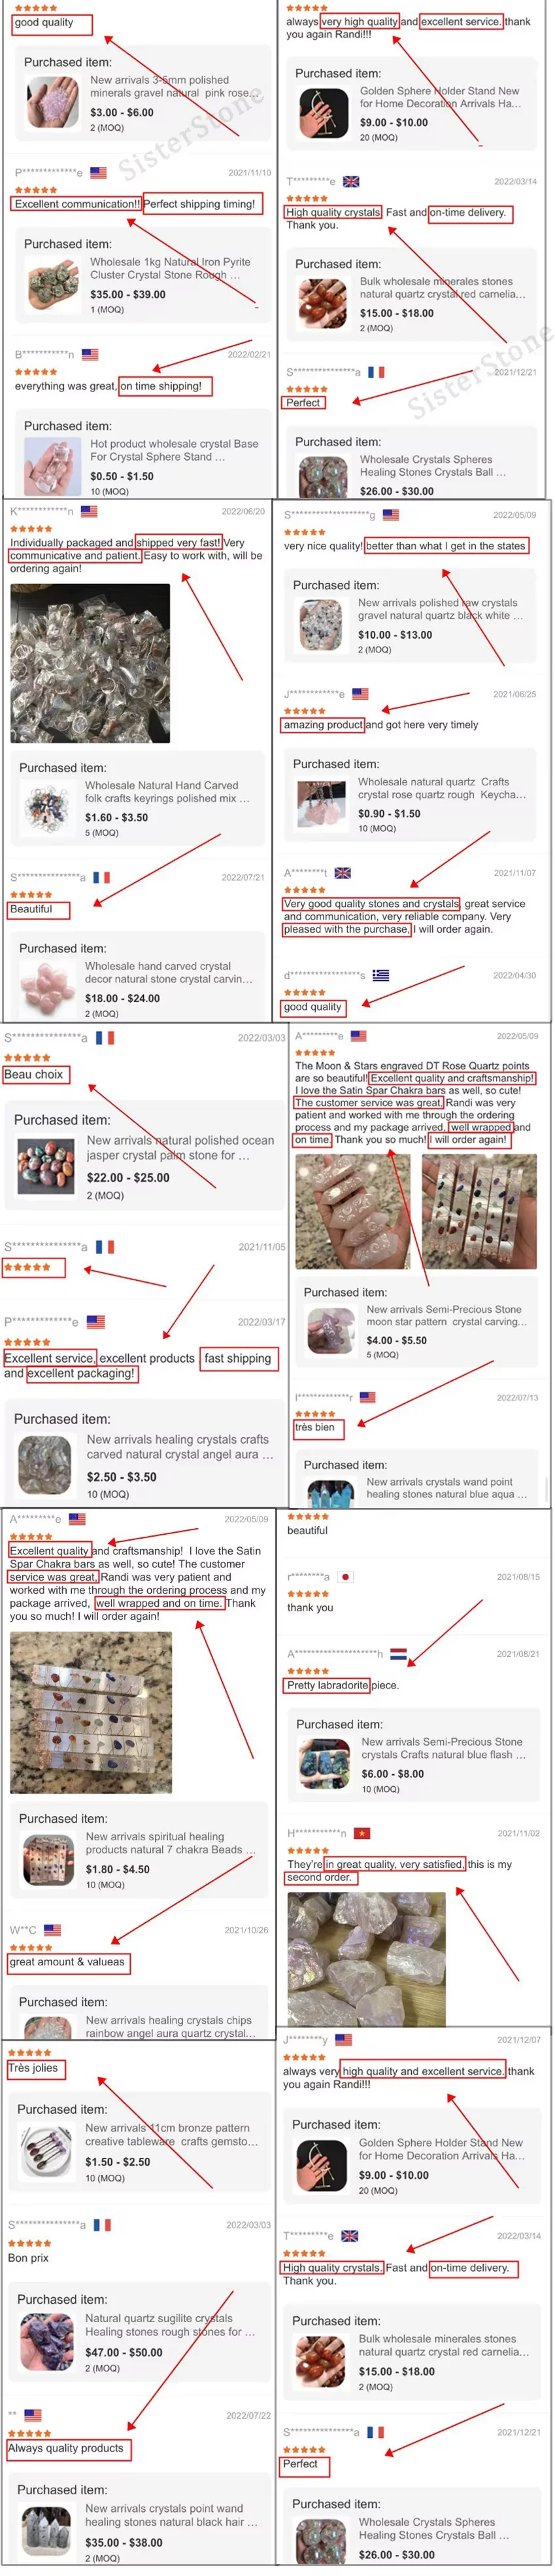The image size is (555, 2576).
Task: Click the UK flag dated 2021/11/07
Action: pos(343,873)
